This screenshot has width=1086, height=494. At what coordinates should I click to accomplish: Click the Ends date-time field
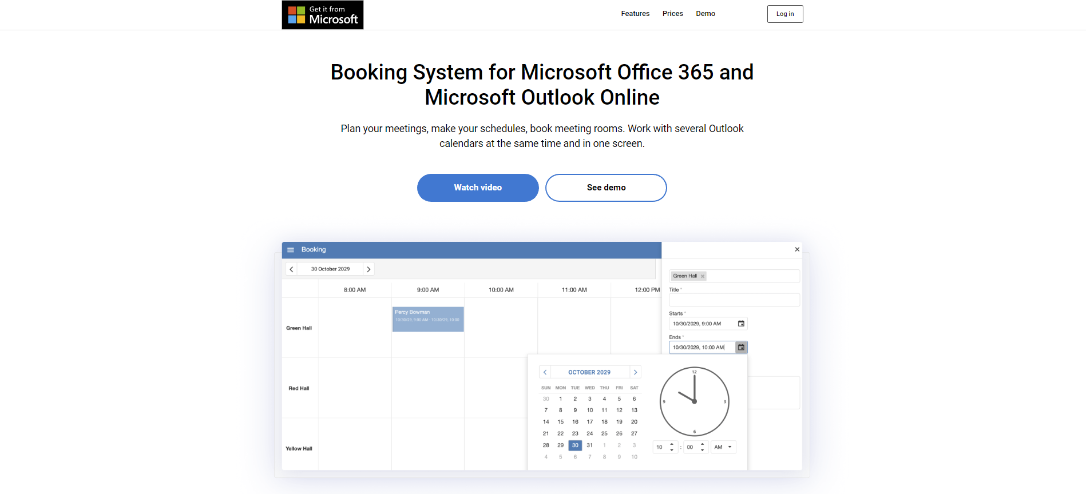click(x=702, y=348)
